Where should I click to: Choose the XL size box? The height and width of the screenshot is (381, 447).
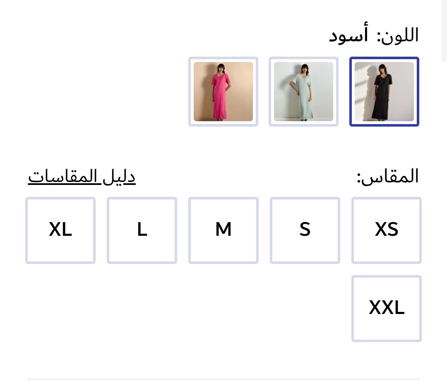click(x=60, y=230)
